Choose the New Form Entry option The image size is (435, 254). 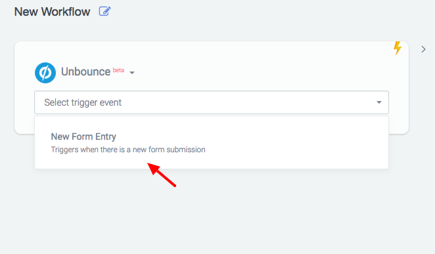click(212, 142)
